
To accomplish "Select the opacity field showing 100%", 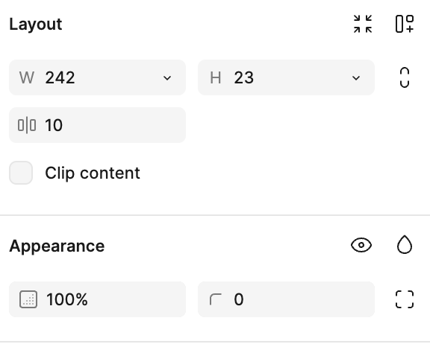I will (x=97, y=299).
